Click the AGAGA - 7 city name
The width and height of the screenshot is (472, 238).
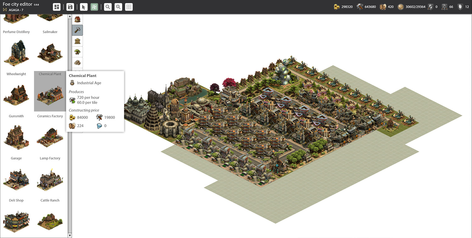point(16,10)
